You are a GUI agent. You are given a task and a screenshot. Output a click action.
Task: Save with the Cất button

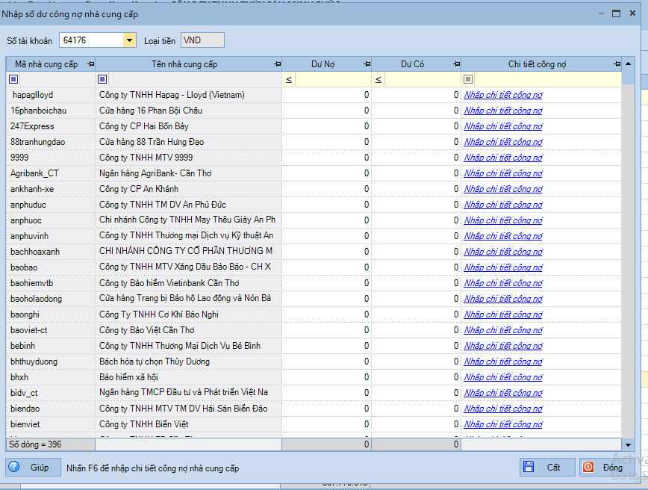click(546, 468)
